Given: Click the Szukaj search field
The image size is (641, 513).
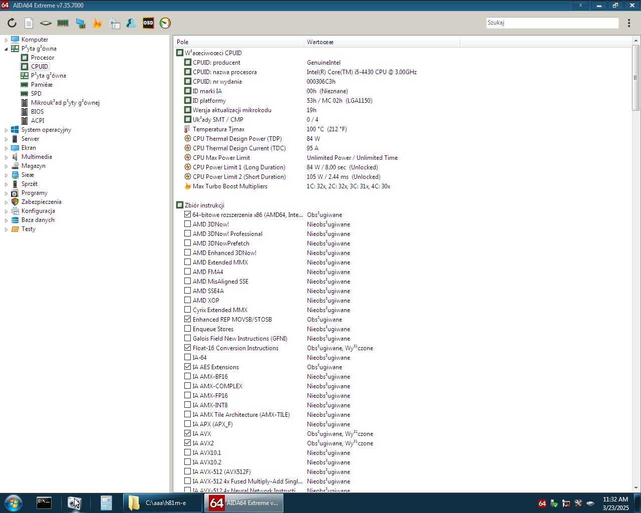Looking at the screenshot, I should (x=552, y=23).
